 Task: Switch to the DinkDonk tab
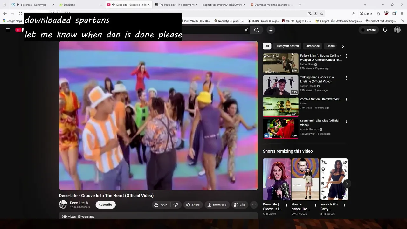tap(81, 5)
